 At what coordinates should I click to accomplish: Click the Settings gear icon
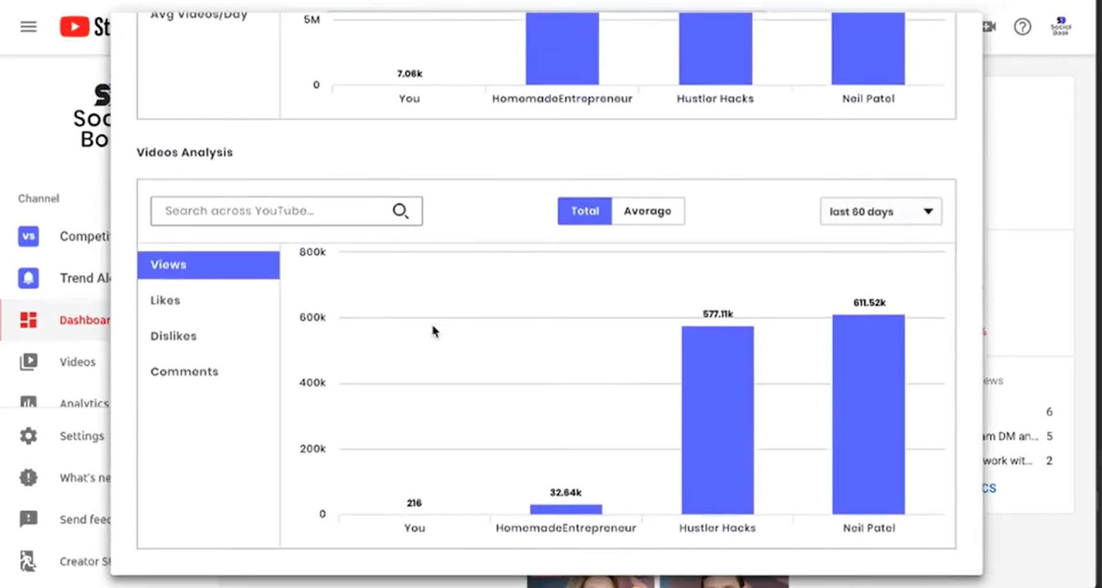pos(28,436)
